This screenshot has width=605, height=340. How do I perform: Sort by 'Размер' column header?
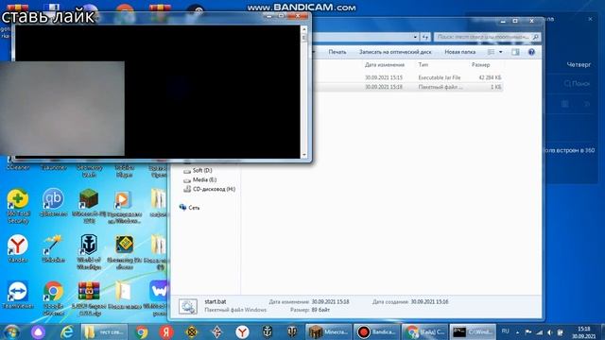point(480,65)
